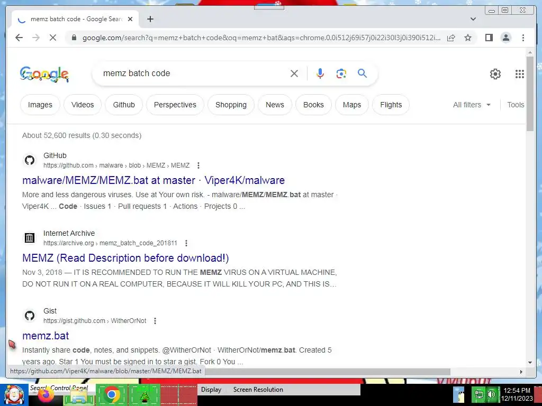Open the Christmas tree taskbar app
This screenshot has height=406, width=542.
coord(144,395)
